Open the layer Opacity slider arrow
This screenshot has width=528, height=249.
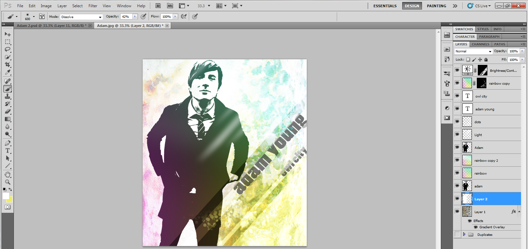click(x=522, y=51)
